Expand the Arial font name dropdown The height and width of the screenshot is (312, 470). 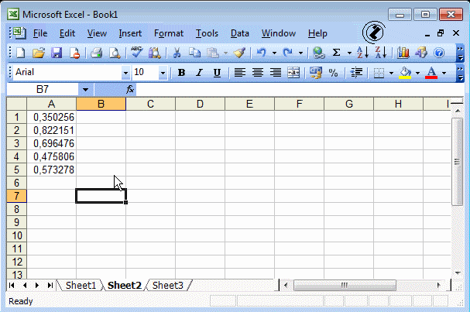125,73
